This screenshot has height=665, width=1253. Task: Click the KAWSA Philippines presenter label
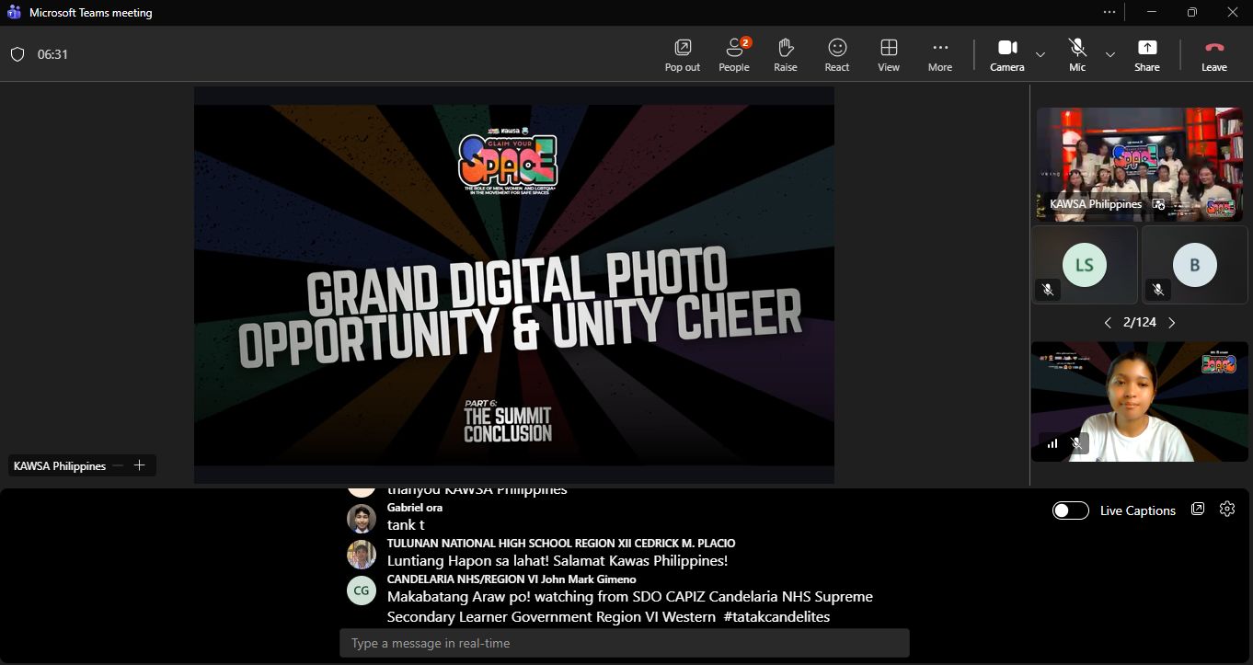click(60, 466)
